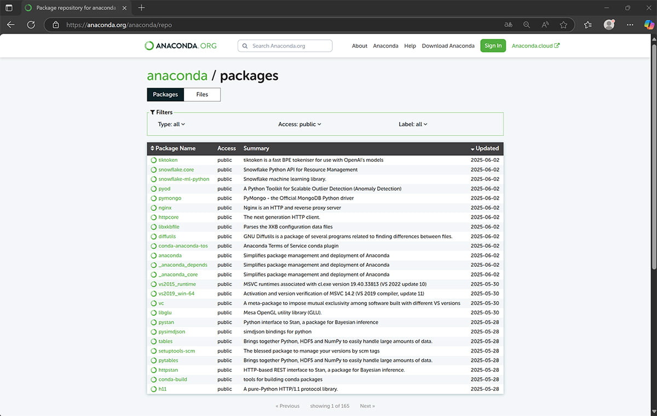Image resolution: width=657 pixels, height=416 pixels.
Task: Open the Copilot sidebar icon
Action: click(x=649, y=25)
